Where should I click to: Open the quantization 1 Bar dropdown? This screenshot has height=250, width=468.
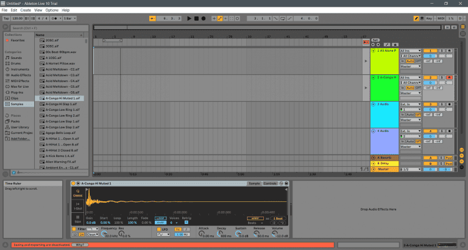70,18
